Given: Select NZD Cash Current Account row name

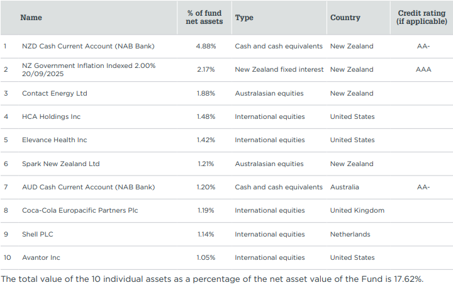Looking at the screenshot, I should 88,46.
